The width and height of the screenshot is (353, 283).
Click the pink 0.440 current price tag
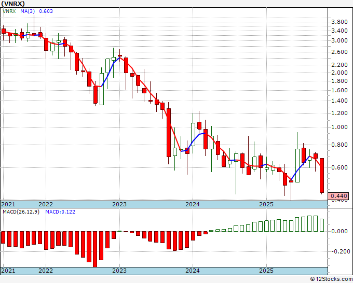(x=338, y=196)
